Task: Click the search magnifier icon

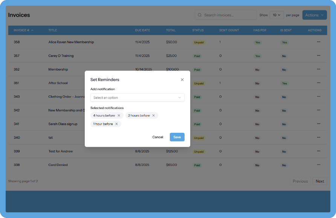Action: 199,15
